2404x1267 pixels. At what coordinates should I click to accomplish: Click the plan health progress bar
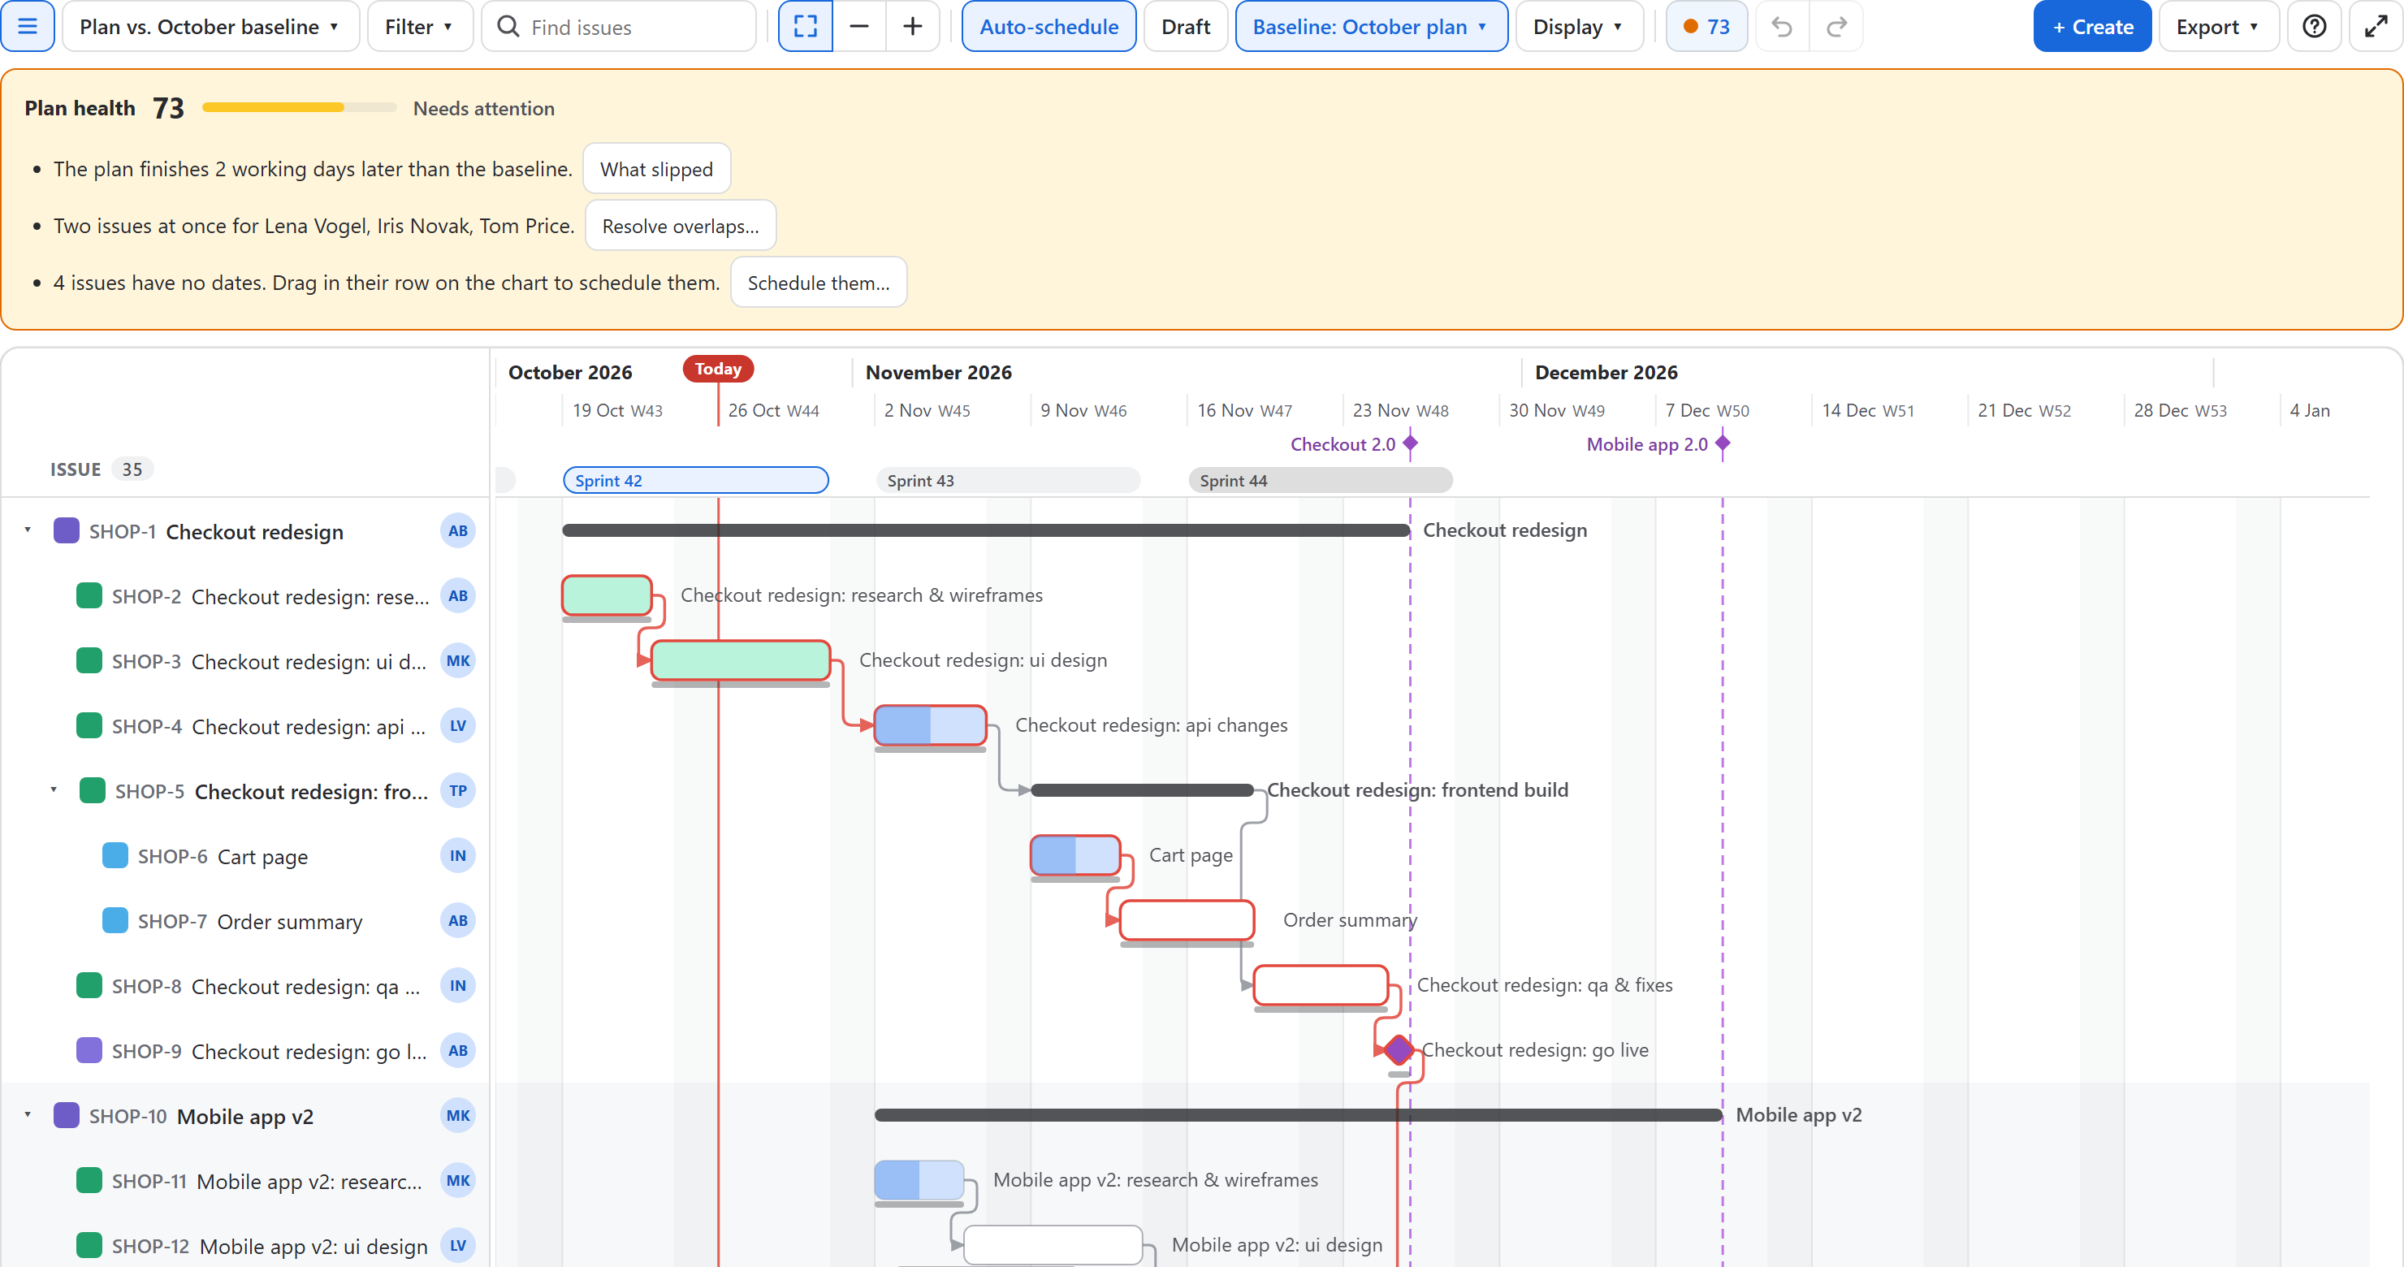300,108
